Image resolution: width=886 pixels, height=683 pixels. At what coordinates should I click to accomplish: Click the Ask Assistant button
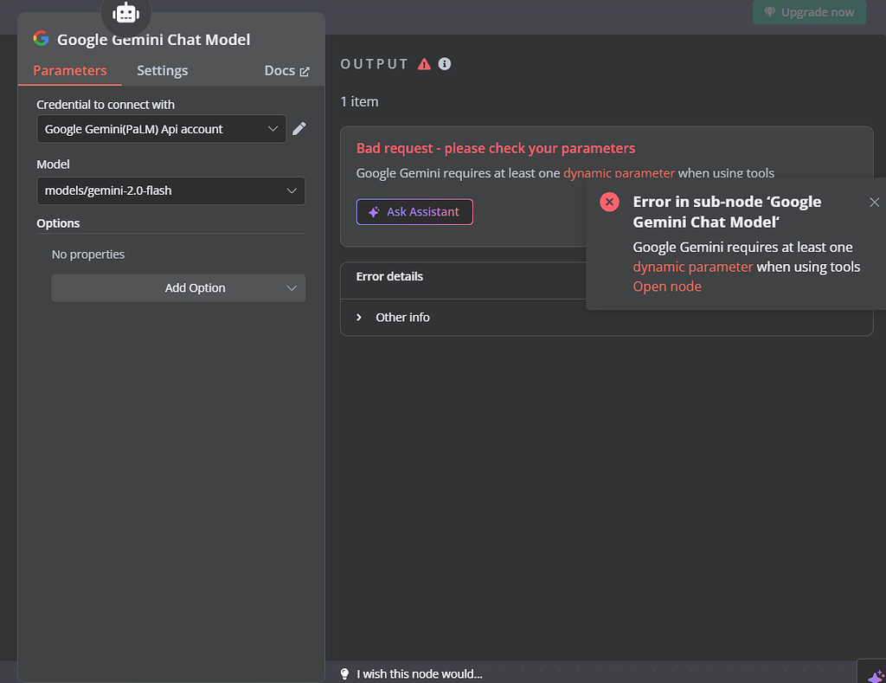pos(414,212)
